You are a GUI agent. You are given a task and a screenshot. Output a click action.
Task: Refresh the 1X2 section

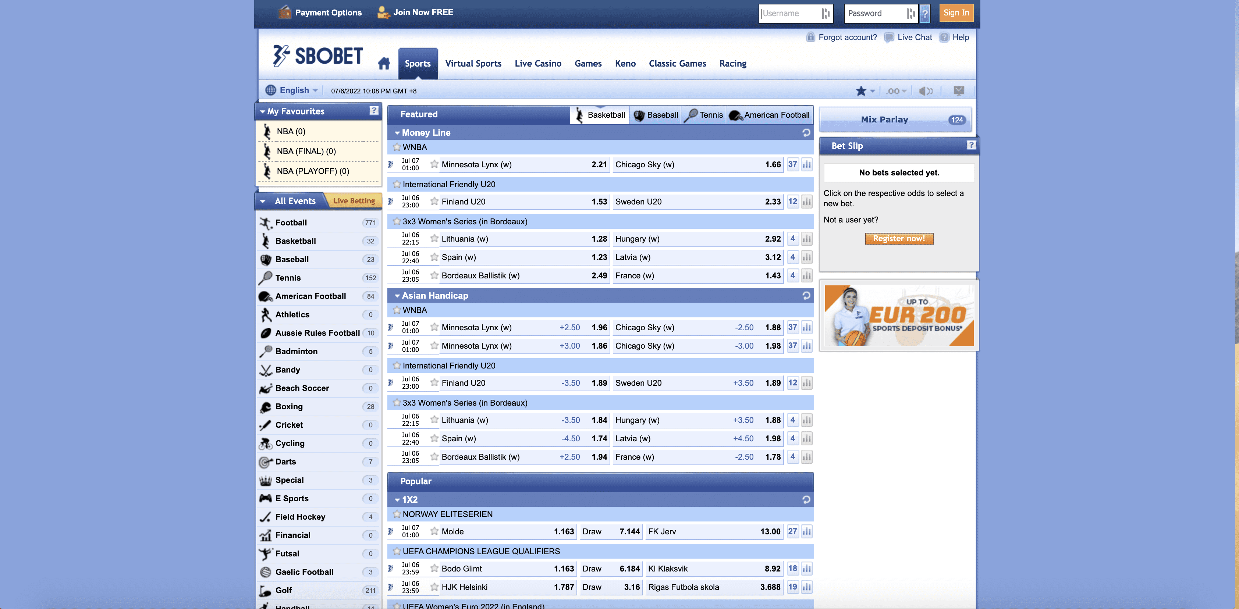pos(806,500)
